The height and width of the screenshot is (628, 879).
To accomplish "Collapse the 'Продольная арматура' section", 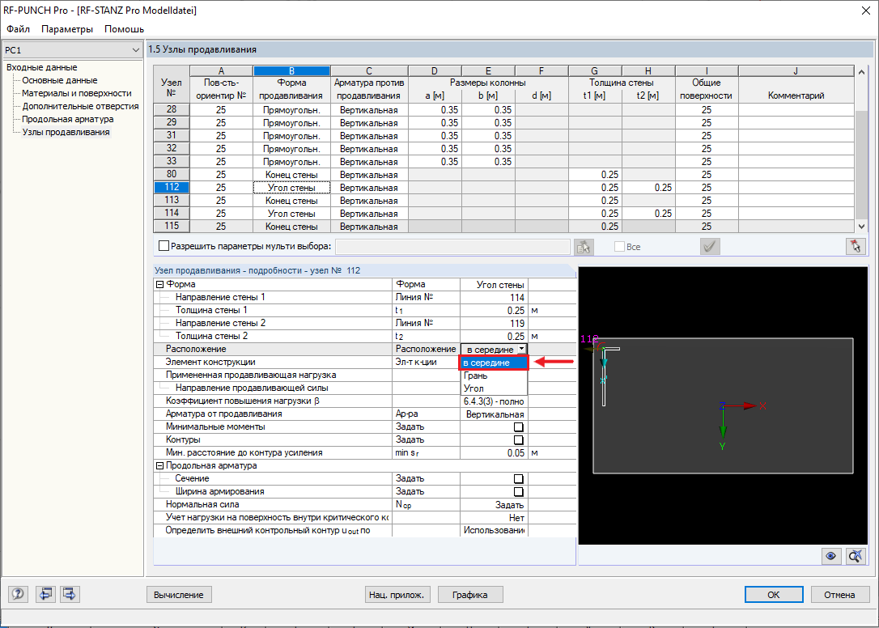I will pos(159,466).
